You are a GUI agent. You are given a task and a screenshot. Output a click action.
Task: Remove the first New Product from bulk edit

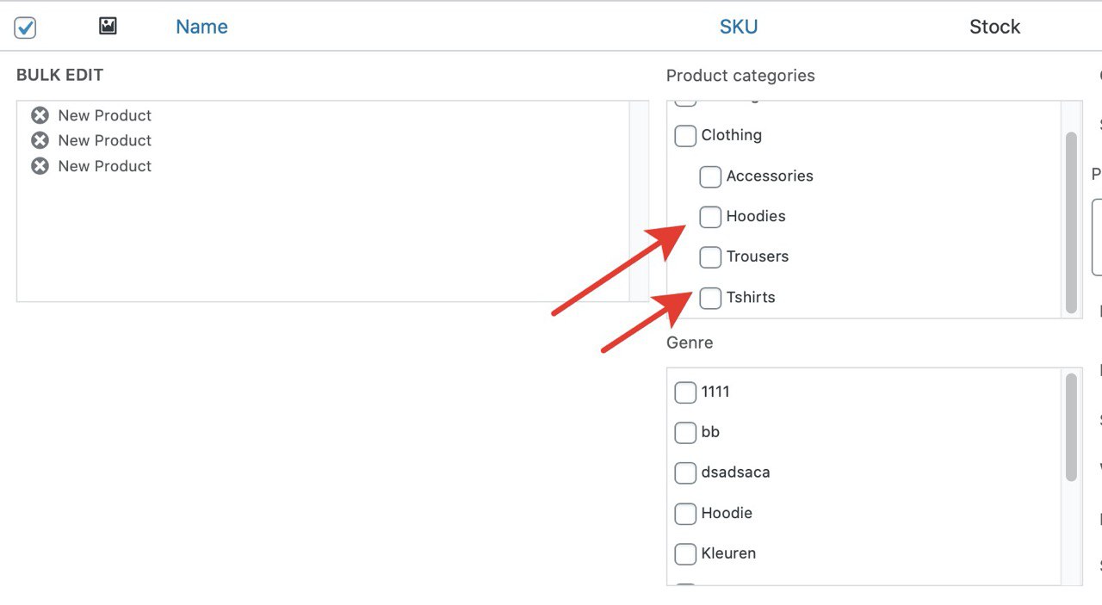(x=40, y=115)
